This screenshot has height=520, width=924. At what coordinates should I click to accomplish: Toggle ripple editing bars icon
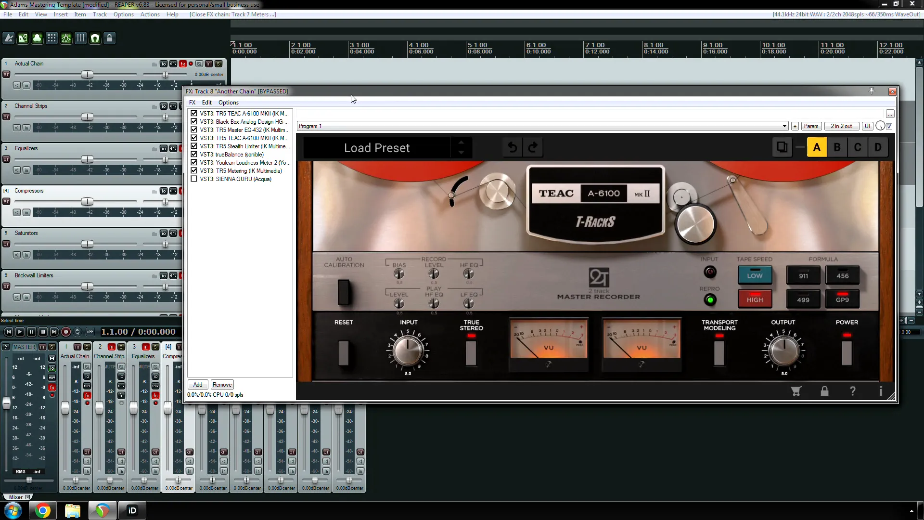pyautogui.click(x=80, y=38)
